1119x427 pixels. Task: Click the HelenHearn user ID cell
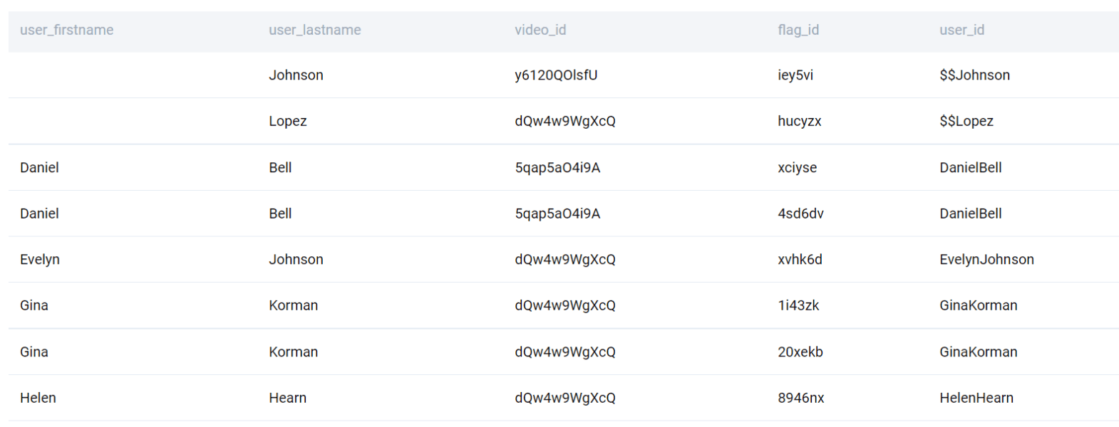976,398
